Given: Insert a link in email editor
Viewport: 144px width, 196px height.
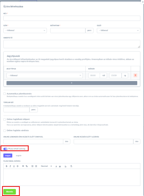Looking at the screenshot, I should tap(27, 166).
